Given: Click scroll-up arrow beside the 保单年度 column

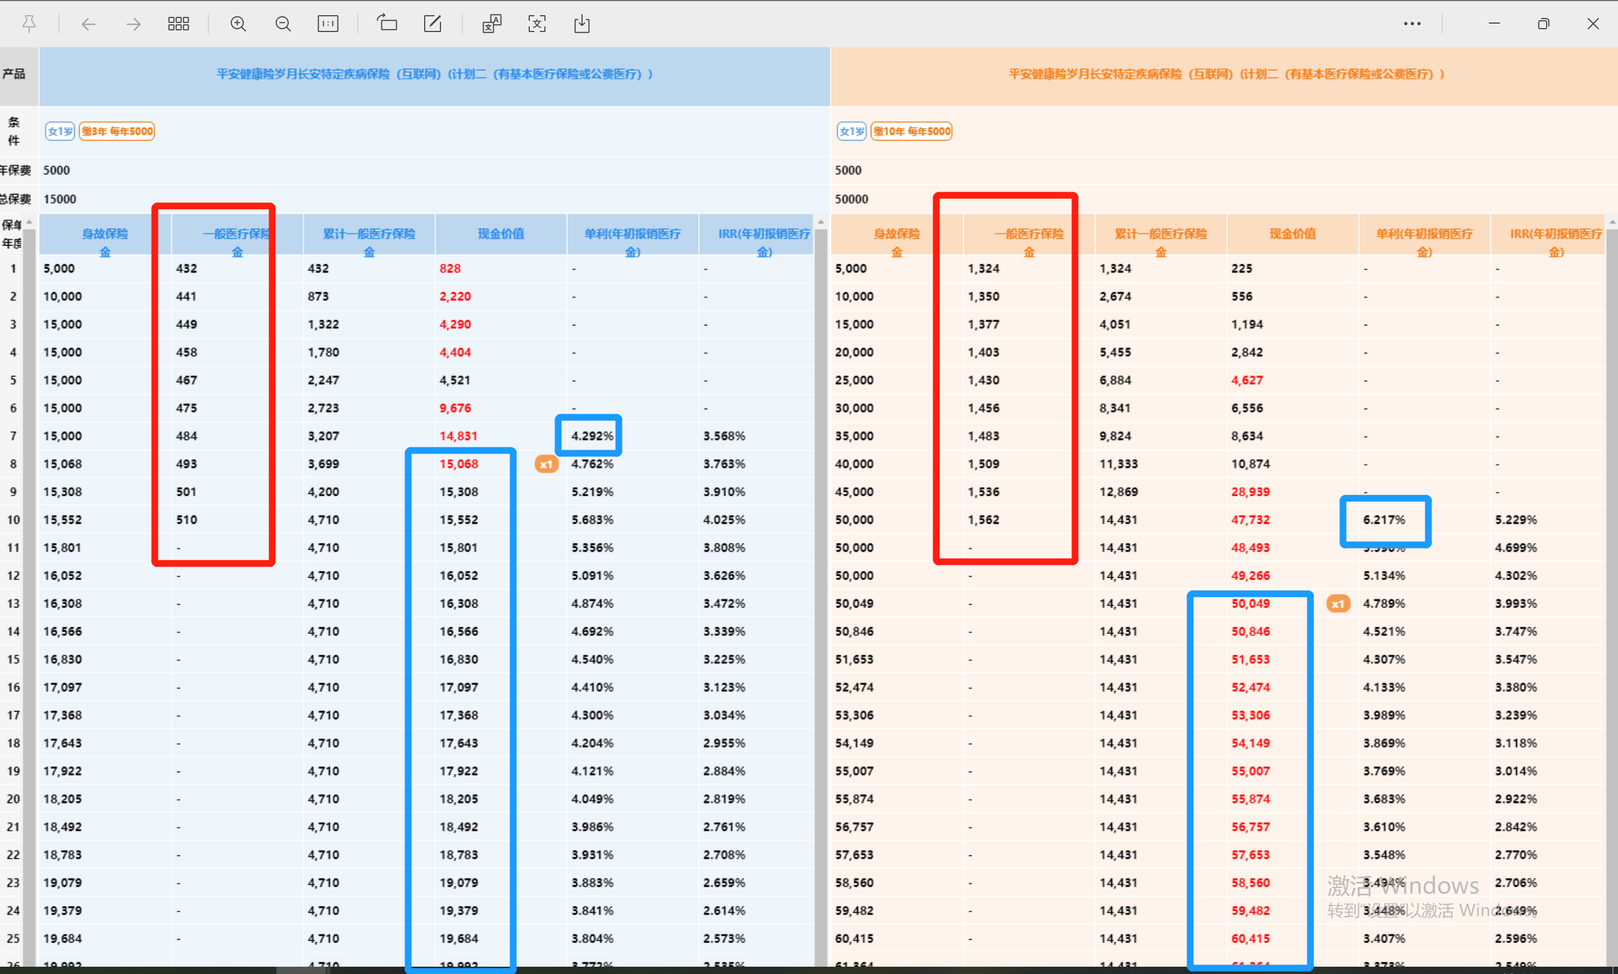Looking at the screenshot, I should tap(30, 223).
